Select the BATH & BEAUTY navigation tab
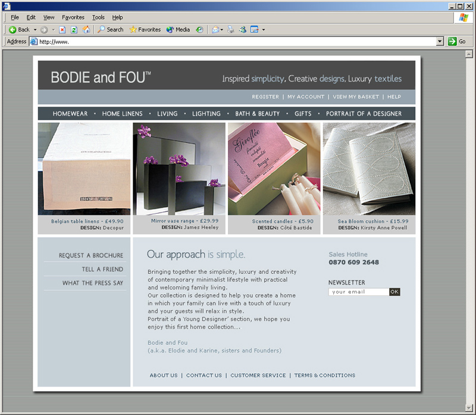The height and width of the screenshot is (415, 476). (258, 114)
